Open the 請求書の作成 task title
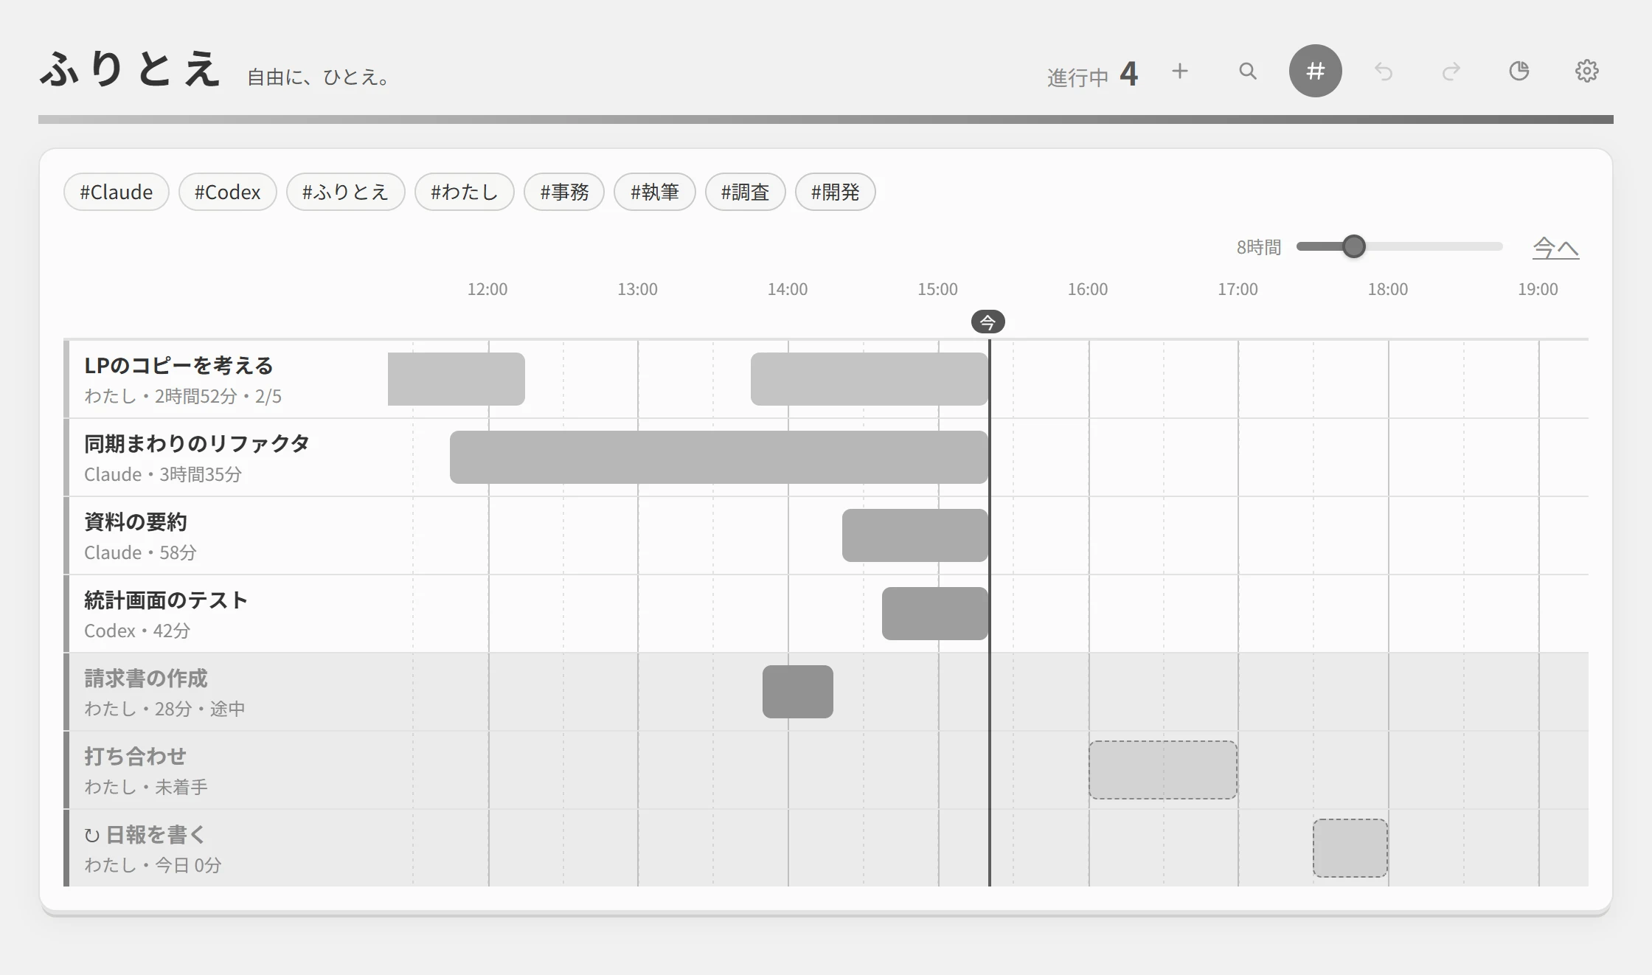 coord(146,679)
